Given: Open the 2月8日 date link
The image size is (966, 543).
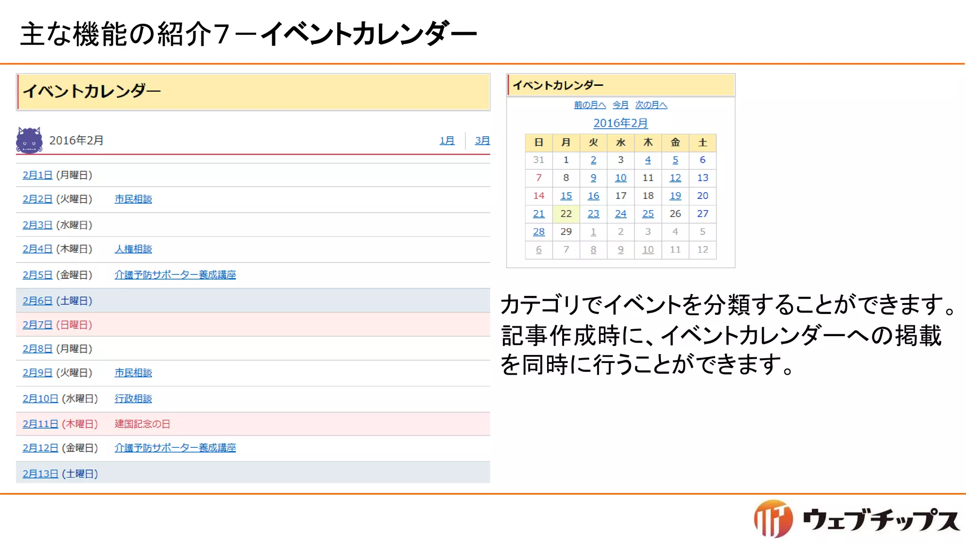Looking at the screenshot, I should pyautogui.click(x=37, y=349).
